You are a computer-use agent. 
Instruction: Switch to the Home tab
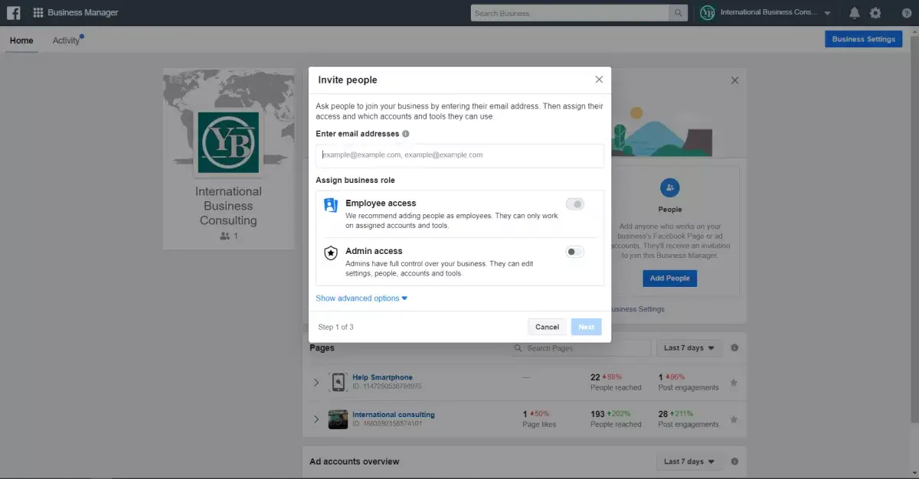[x=21, y=41]
